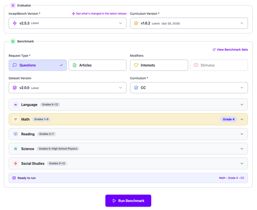Click the Evaluator lightning bolt icon
This screenshot has height=210, width=257.
click(13, 5)
